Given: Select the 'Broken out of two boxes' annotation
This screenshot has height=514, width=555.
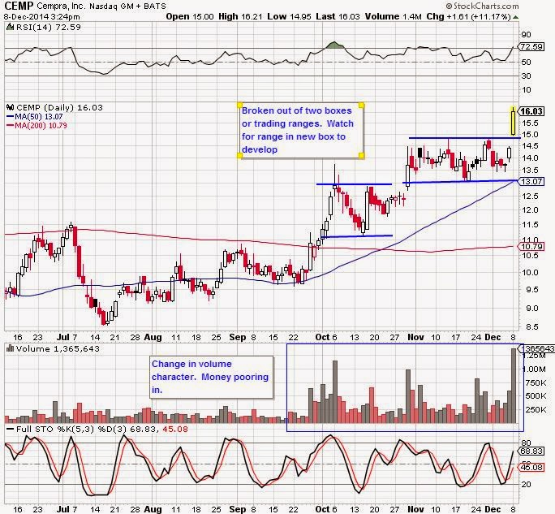Looking at the screenshot, I should [300, 132].
